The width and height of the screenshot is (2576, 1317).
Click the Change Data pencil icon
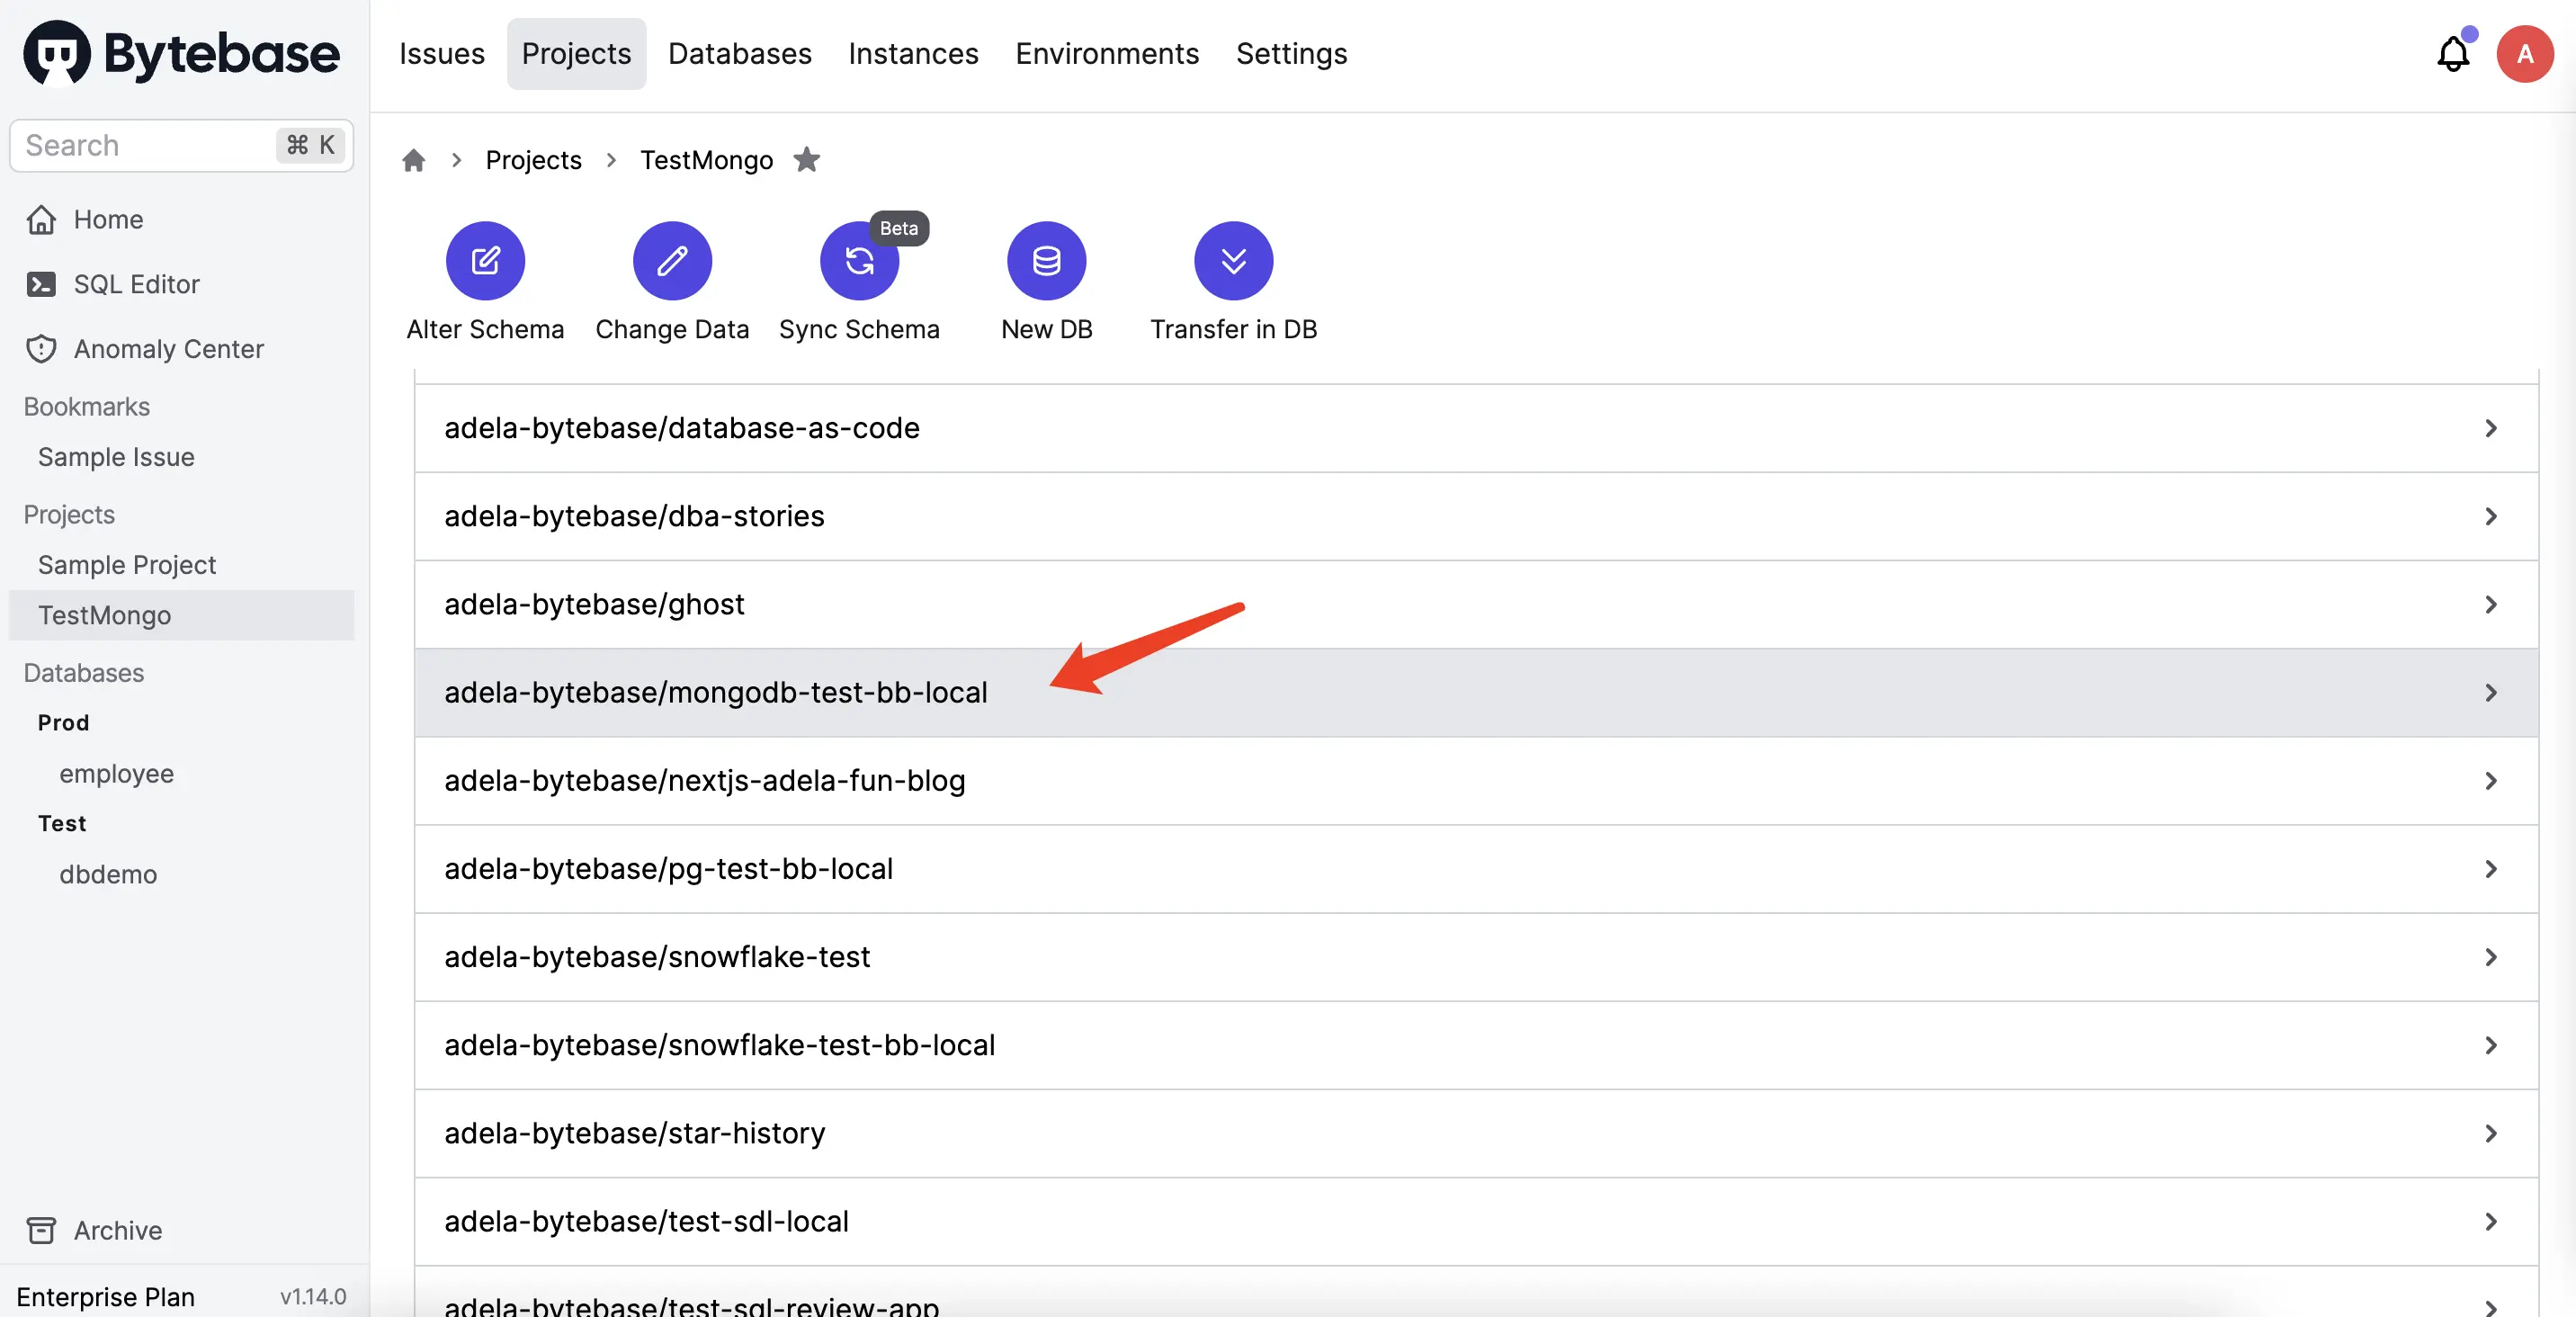672,261
